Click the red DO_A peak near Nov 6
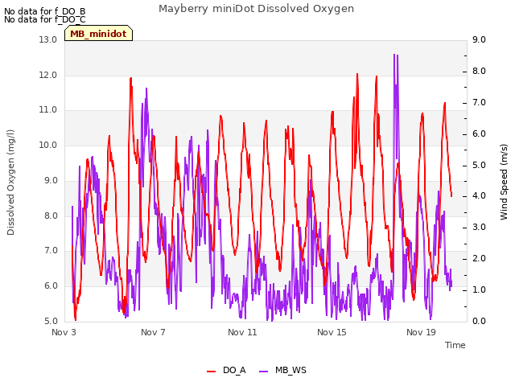 [130, 79]
